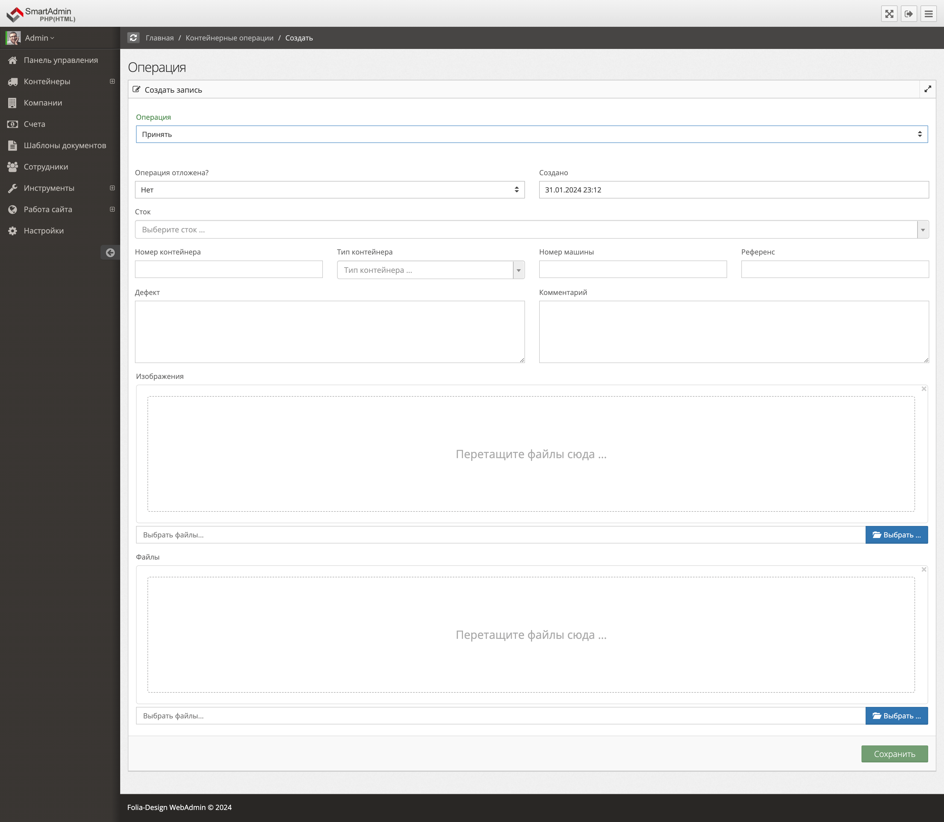The image size is (944, 822).
Task: Open the Операция отложена dropdown
Action: 329,190
